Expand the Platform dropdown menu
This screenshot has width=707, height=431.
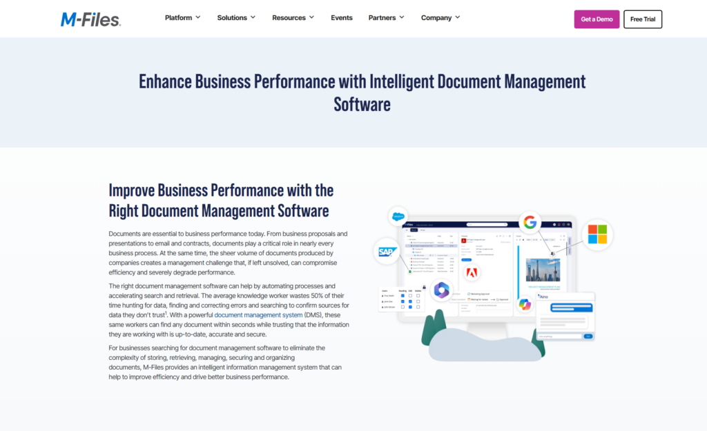(182, 18)
